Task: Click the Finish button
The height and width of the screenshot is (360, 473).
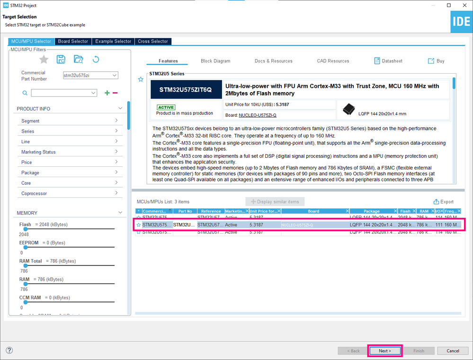Action: pyautogui.click(x=419, y=351)
